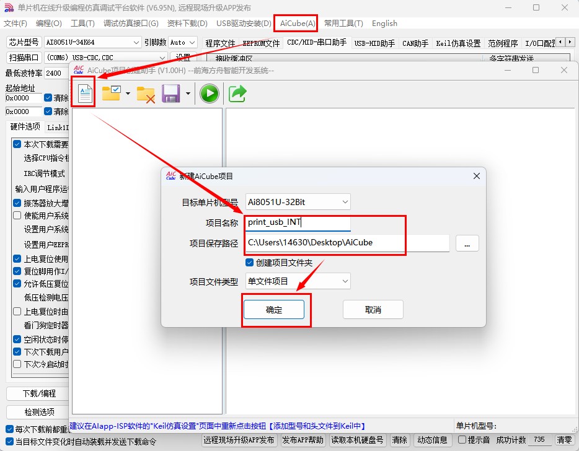Click the tab strip's left arrow
579x451 pixels.
(561, 42)
